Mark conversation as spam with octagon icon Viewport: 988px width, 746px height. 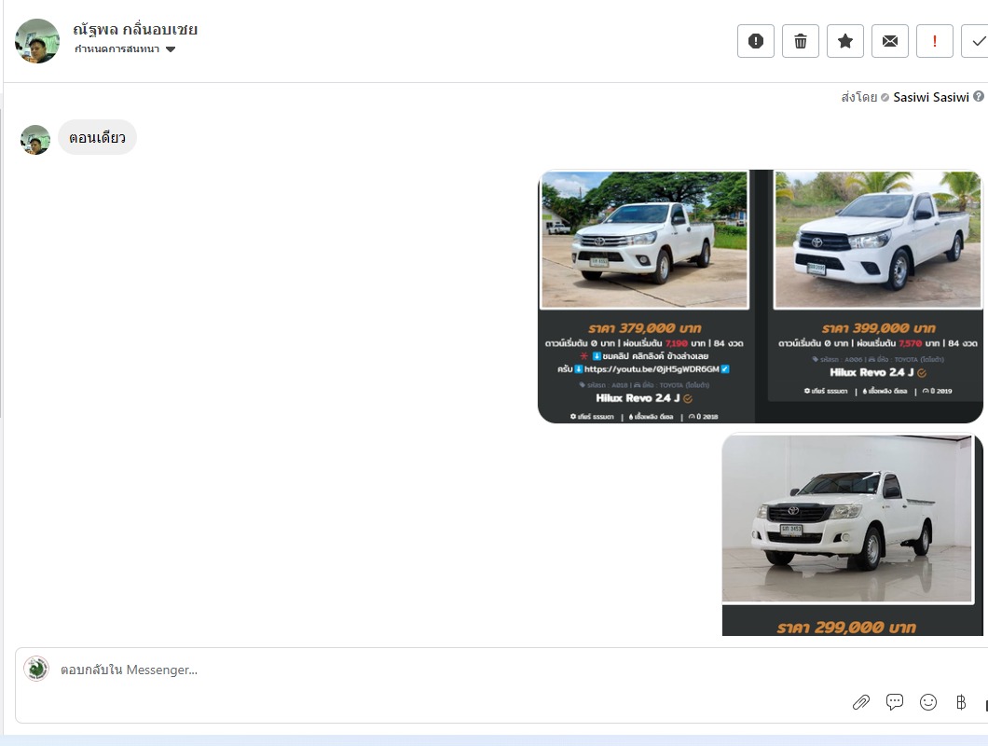(756, 41)
